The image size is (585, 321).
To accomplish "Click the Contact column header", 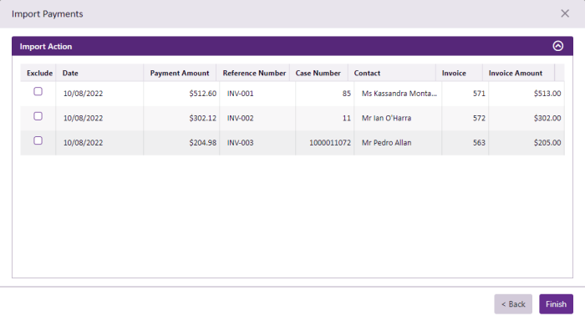I will (392, 73).
